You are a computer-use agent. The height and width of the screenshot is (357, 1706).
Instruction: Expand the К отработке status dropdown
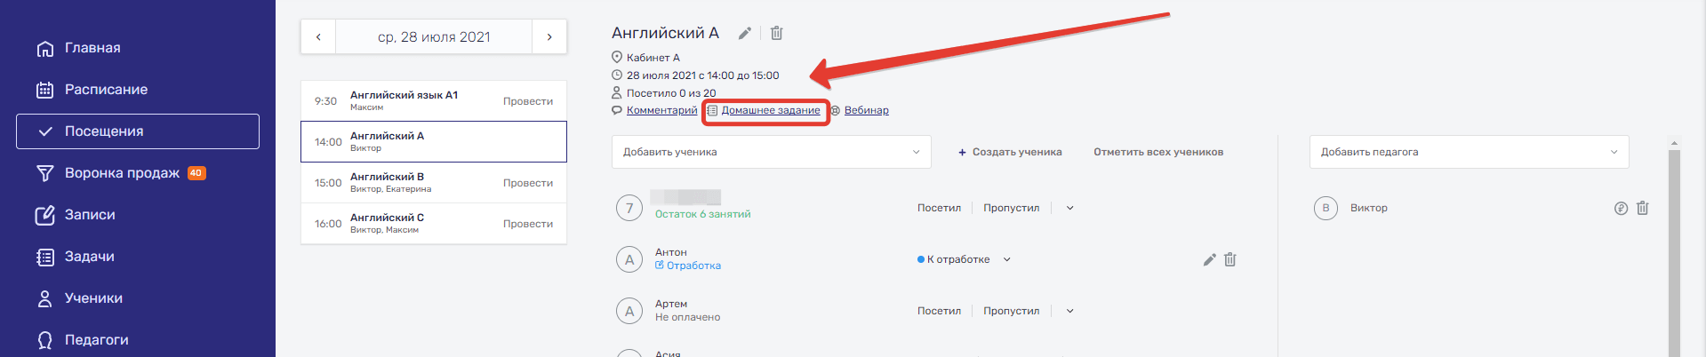tap(1007, 259)
